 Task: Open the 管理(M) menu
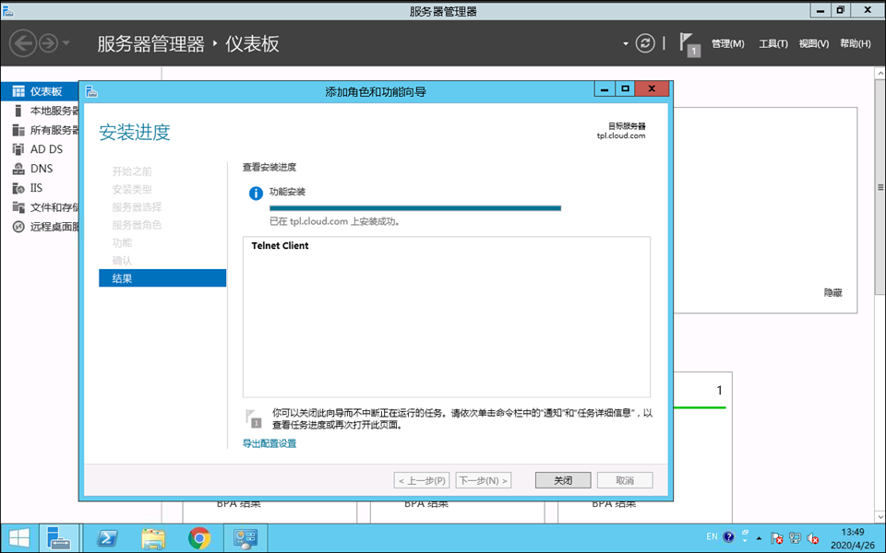[727, 44]
